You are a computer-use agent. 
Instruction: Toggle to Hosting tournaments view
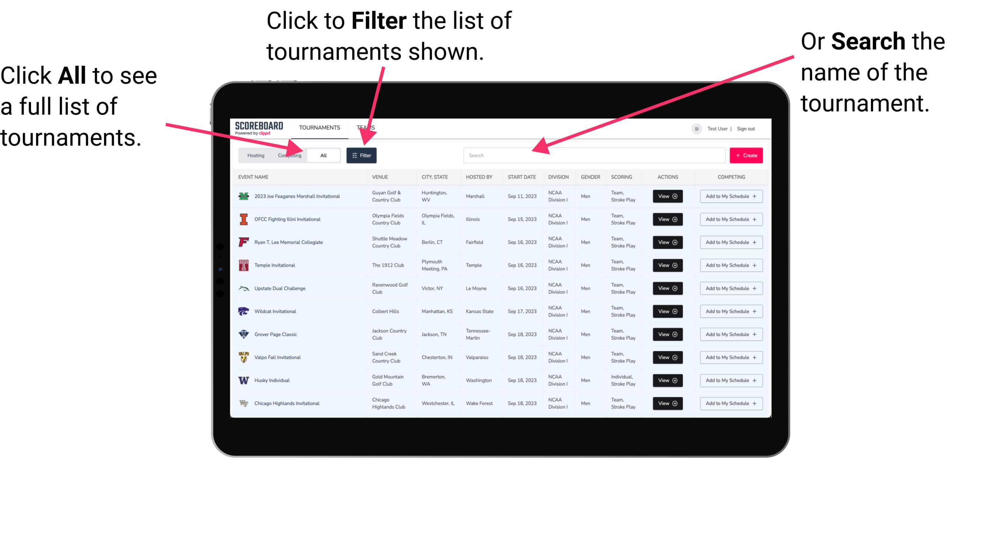[x=254, y=155]
